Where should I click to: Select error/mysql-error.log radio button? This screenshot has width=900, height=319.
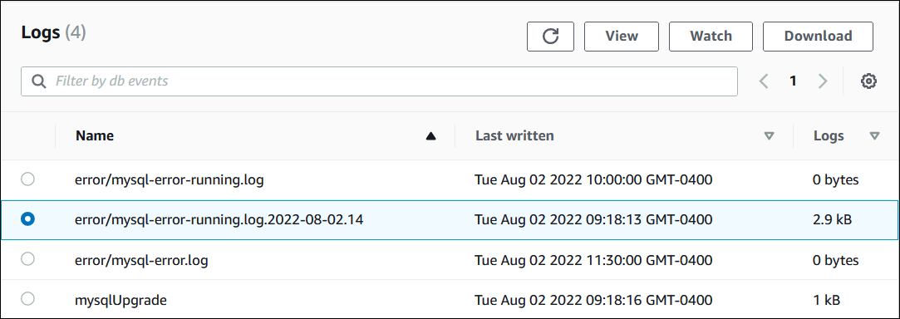[x=27, y=259]
